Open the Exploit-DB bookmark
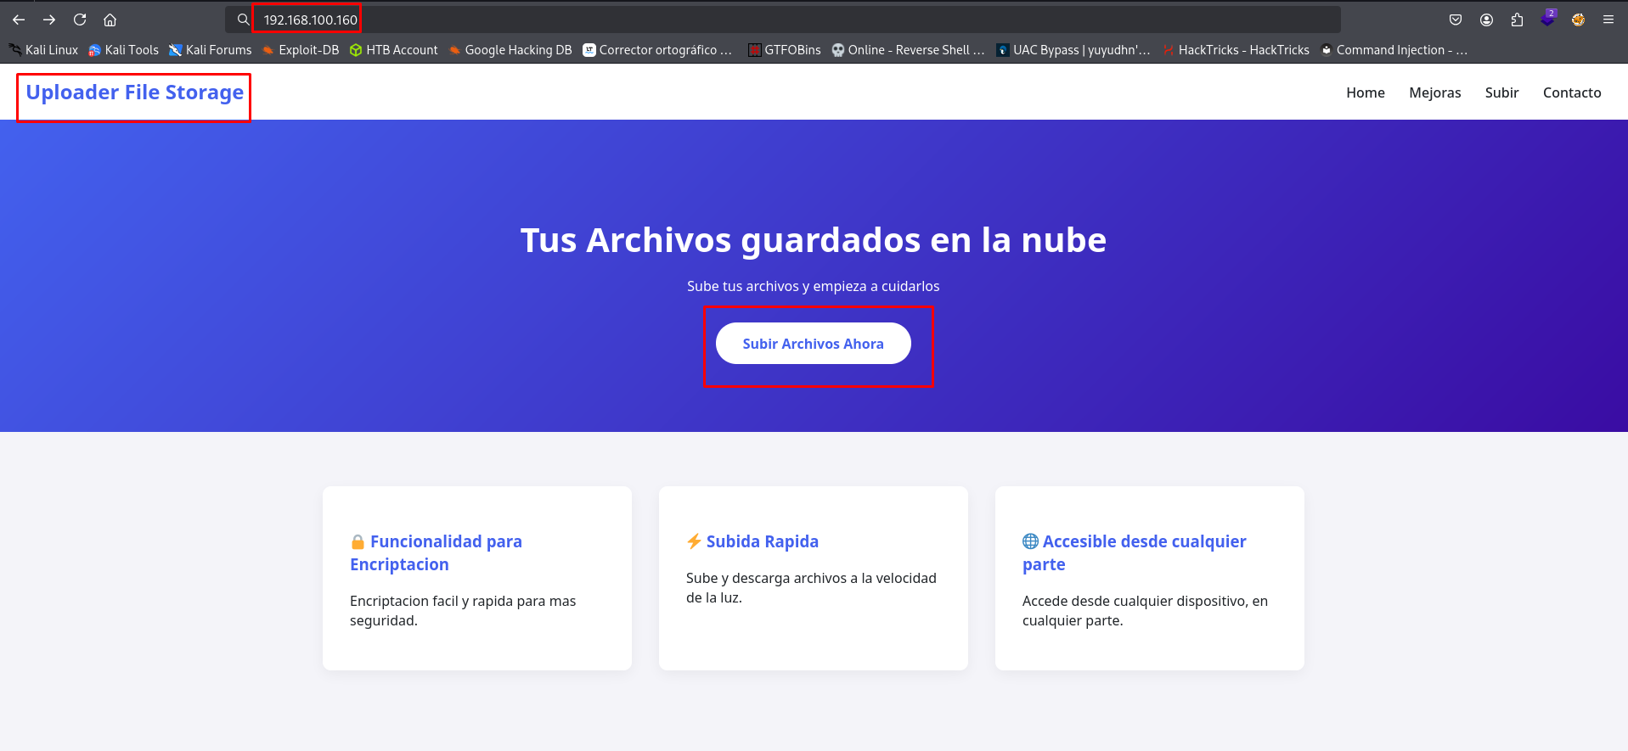Viewport: 1628px width, 751px height. [x=301, y=50]
